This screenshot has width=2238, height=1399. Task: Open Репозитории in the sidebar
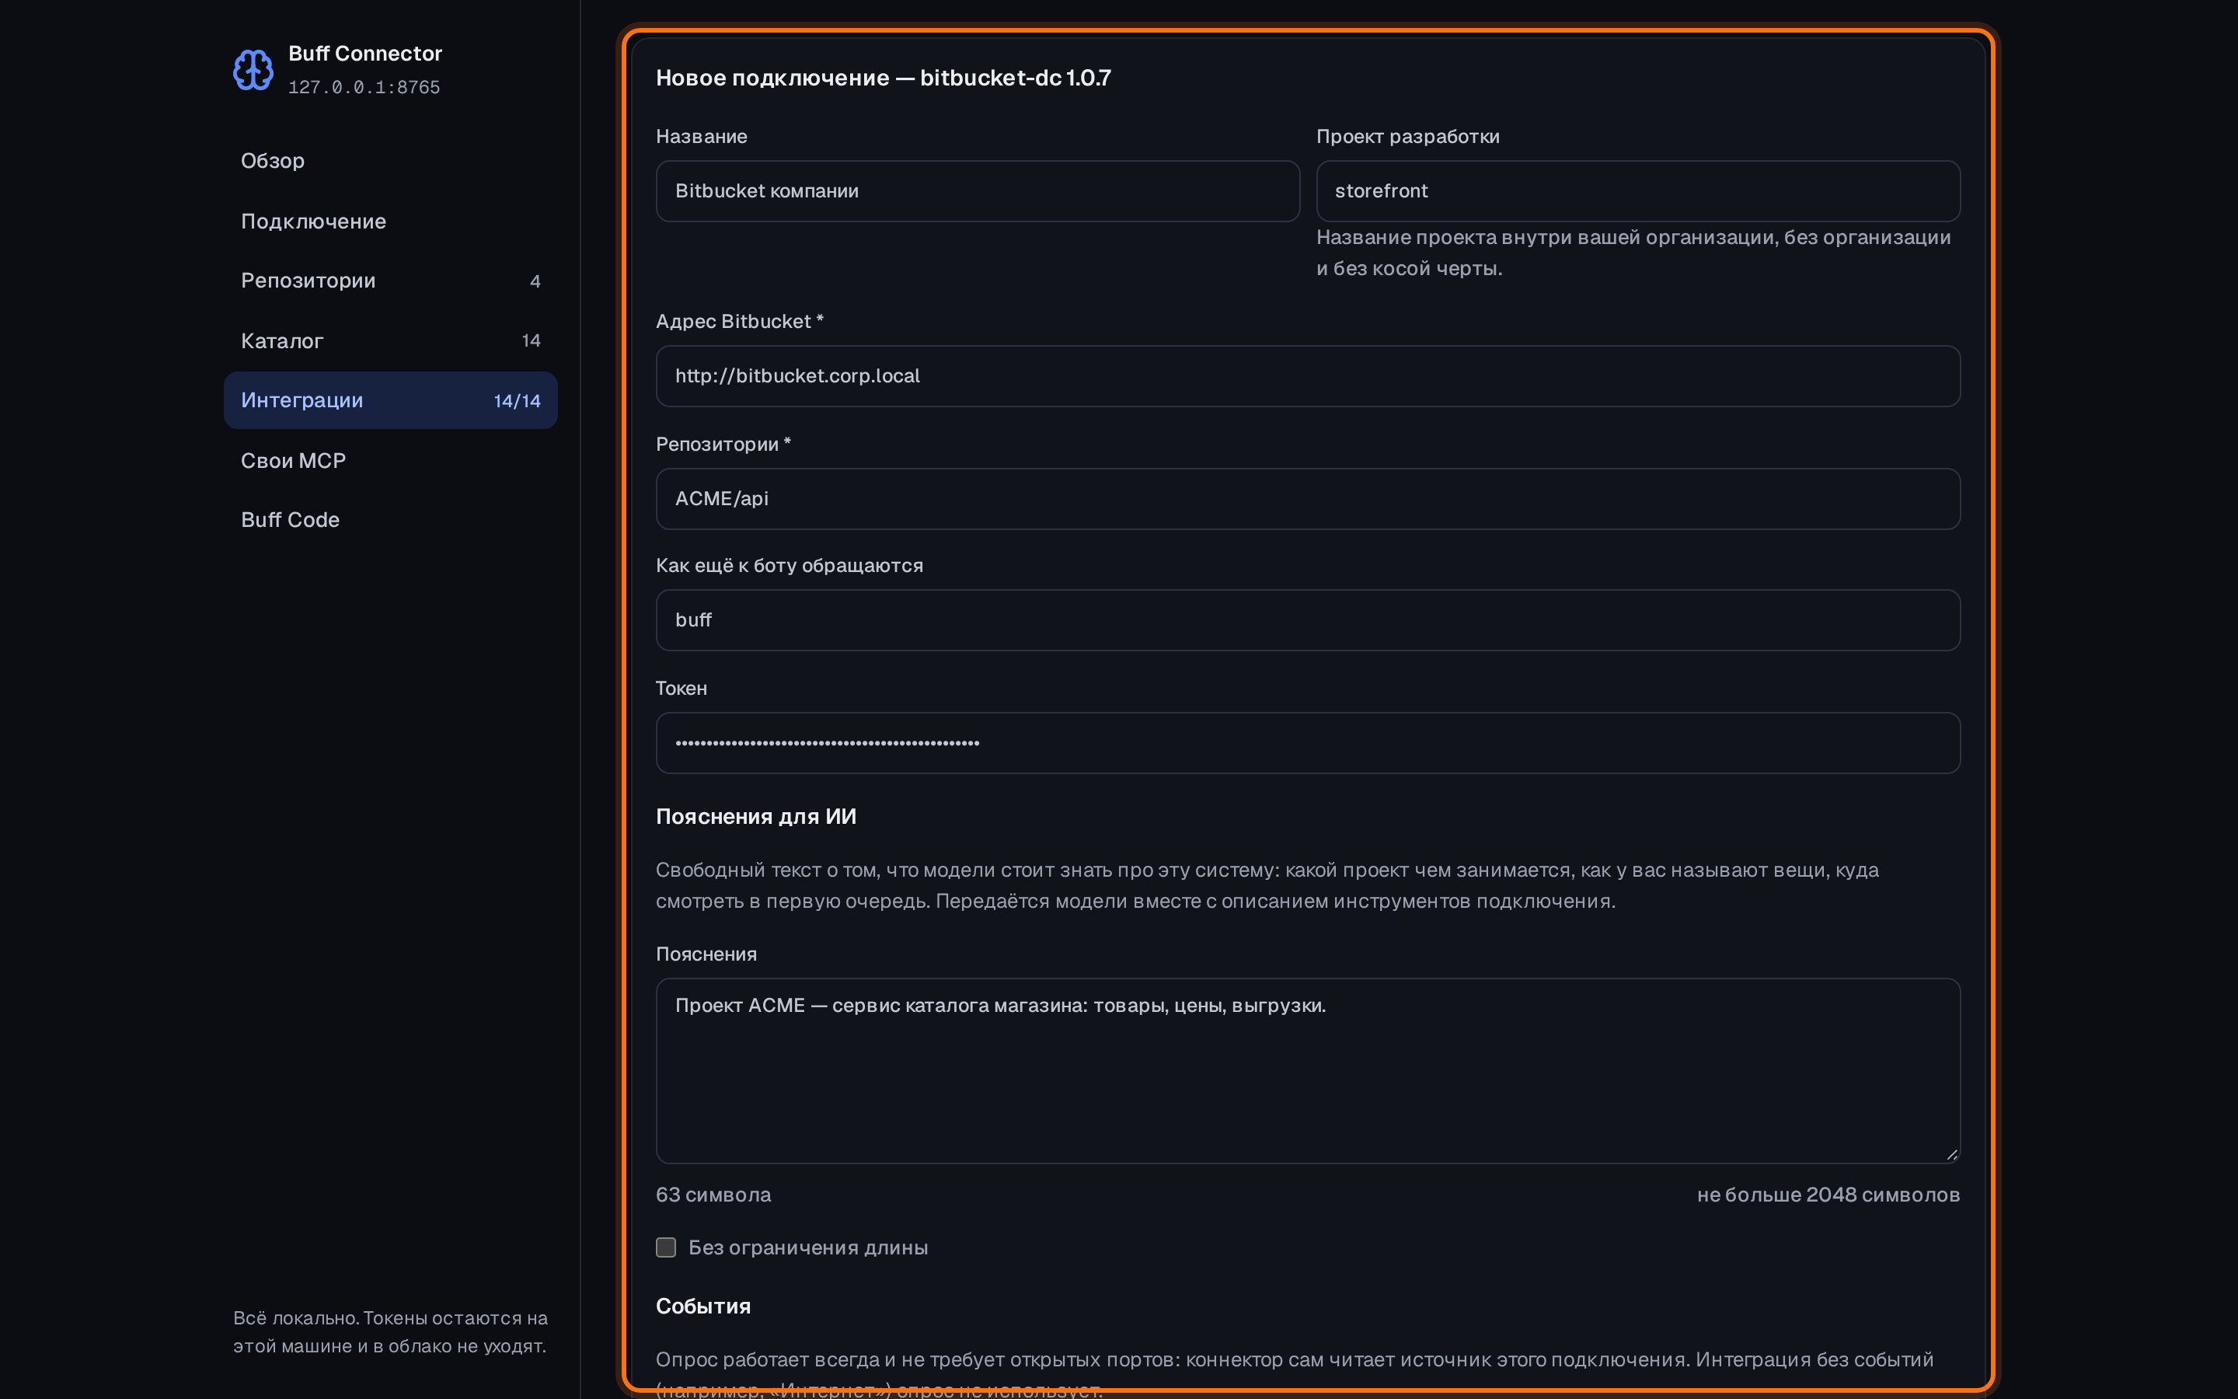[x=390, y=281]
